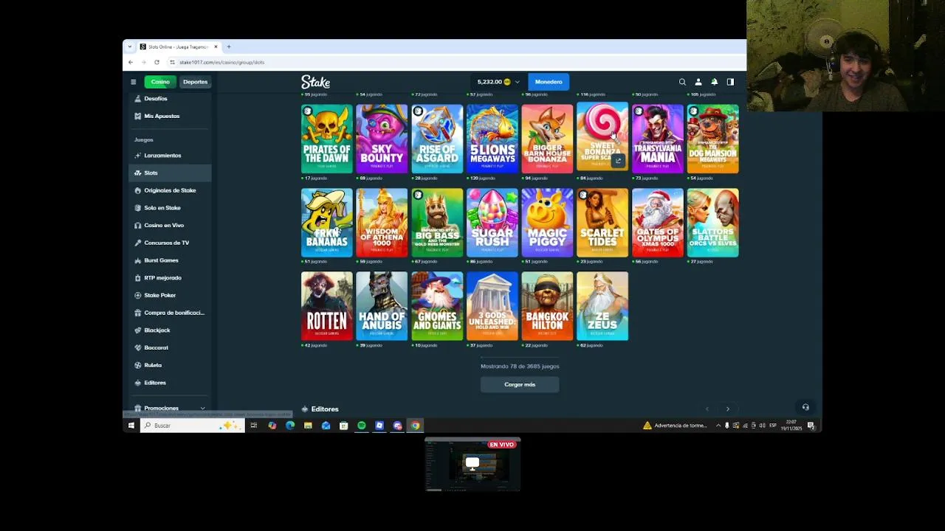The width and height of the screenshot is (945, 531).
Task: Open the Magic Piggy game
Action: (547, 223)
